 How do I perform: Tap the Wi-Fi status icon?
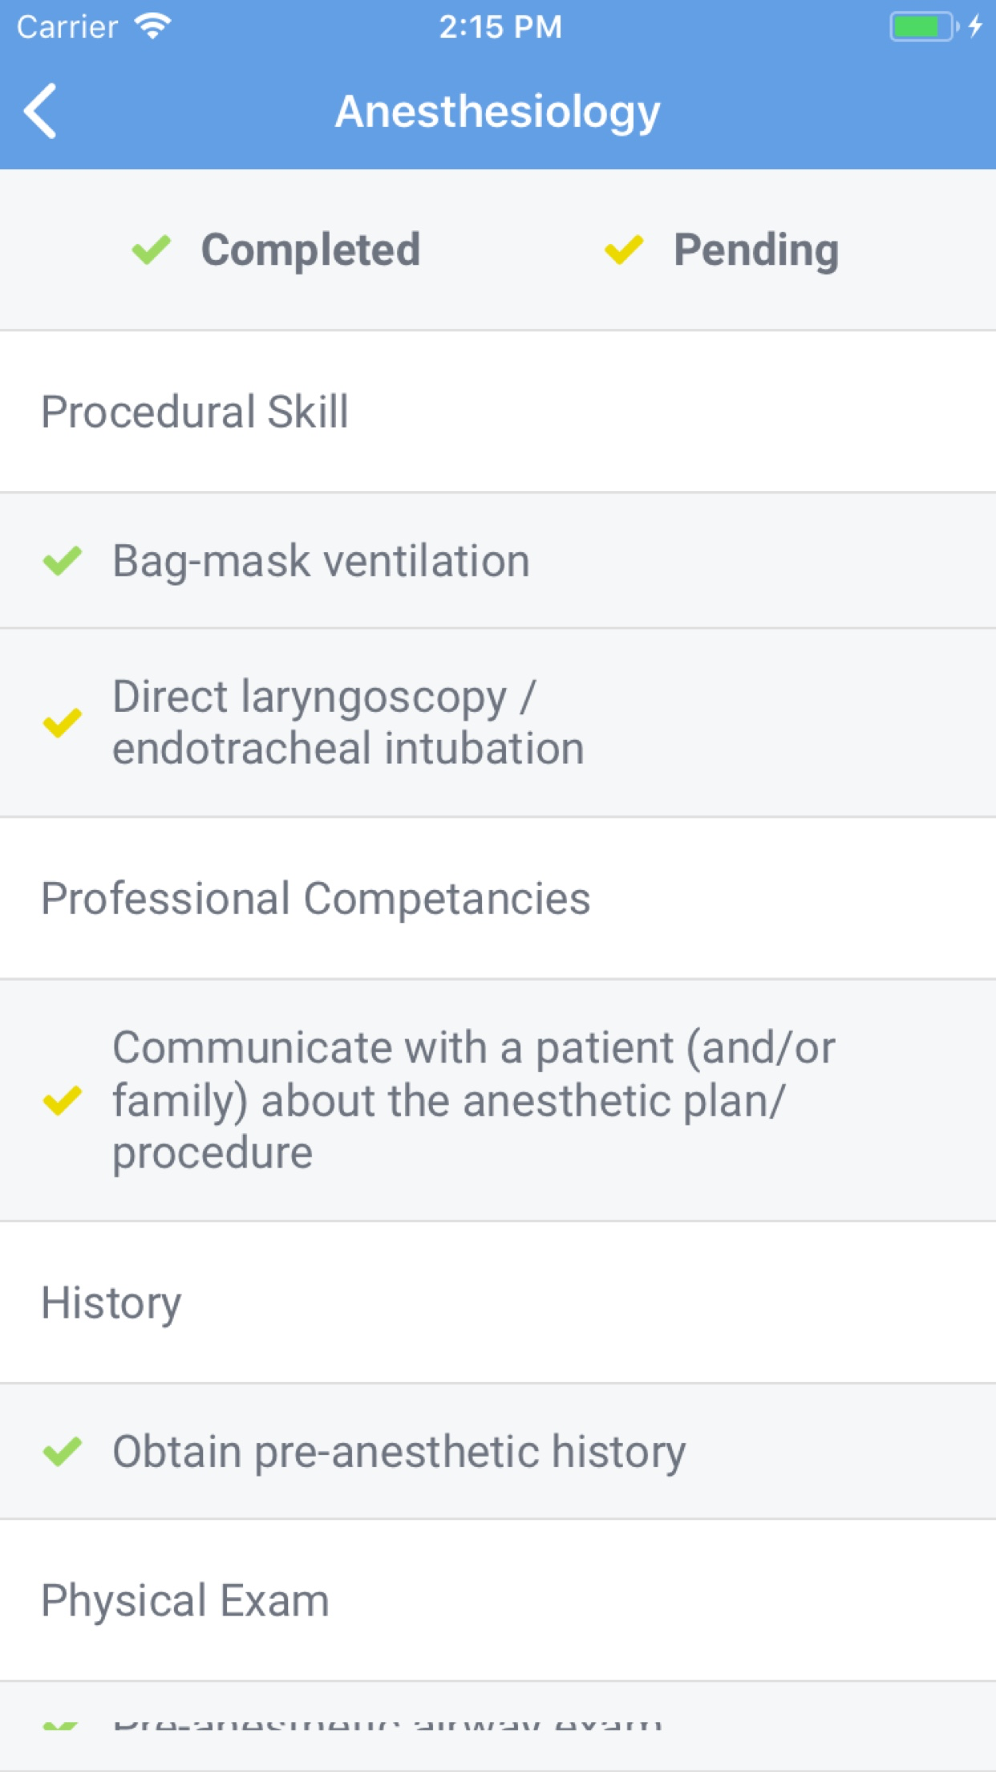click(153, 26)
